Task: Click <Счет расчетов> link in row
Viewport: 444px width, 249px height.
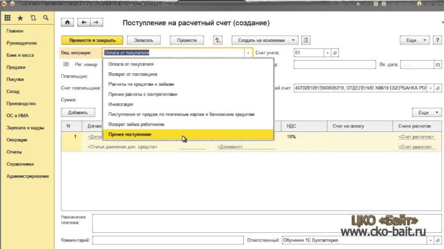Action: click(416, 137)
